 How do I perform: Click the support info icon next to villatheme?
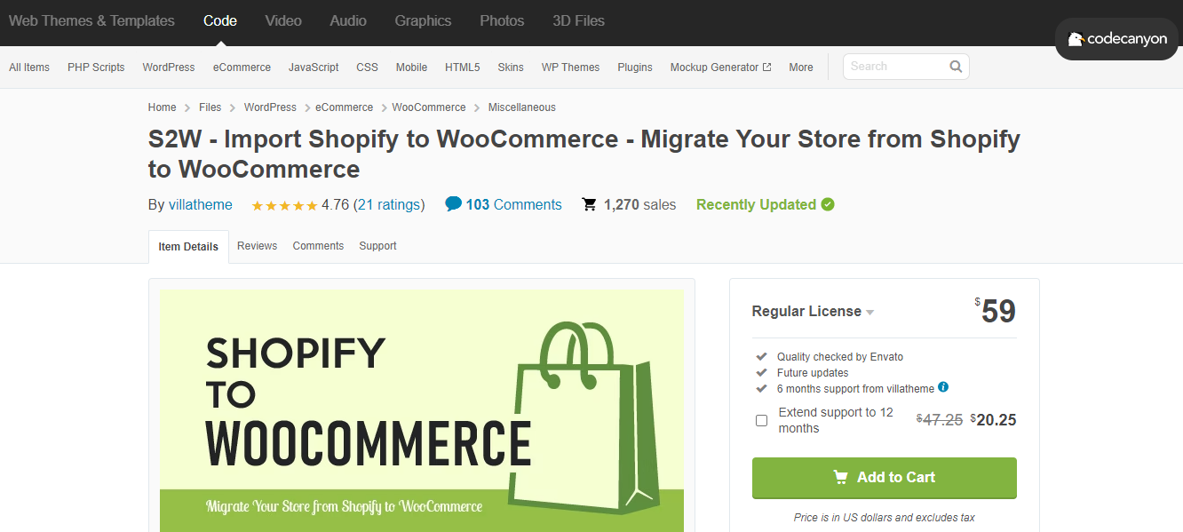[x=943, y=387]
